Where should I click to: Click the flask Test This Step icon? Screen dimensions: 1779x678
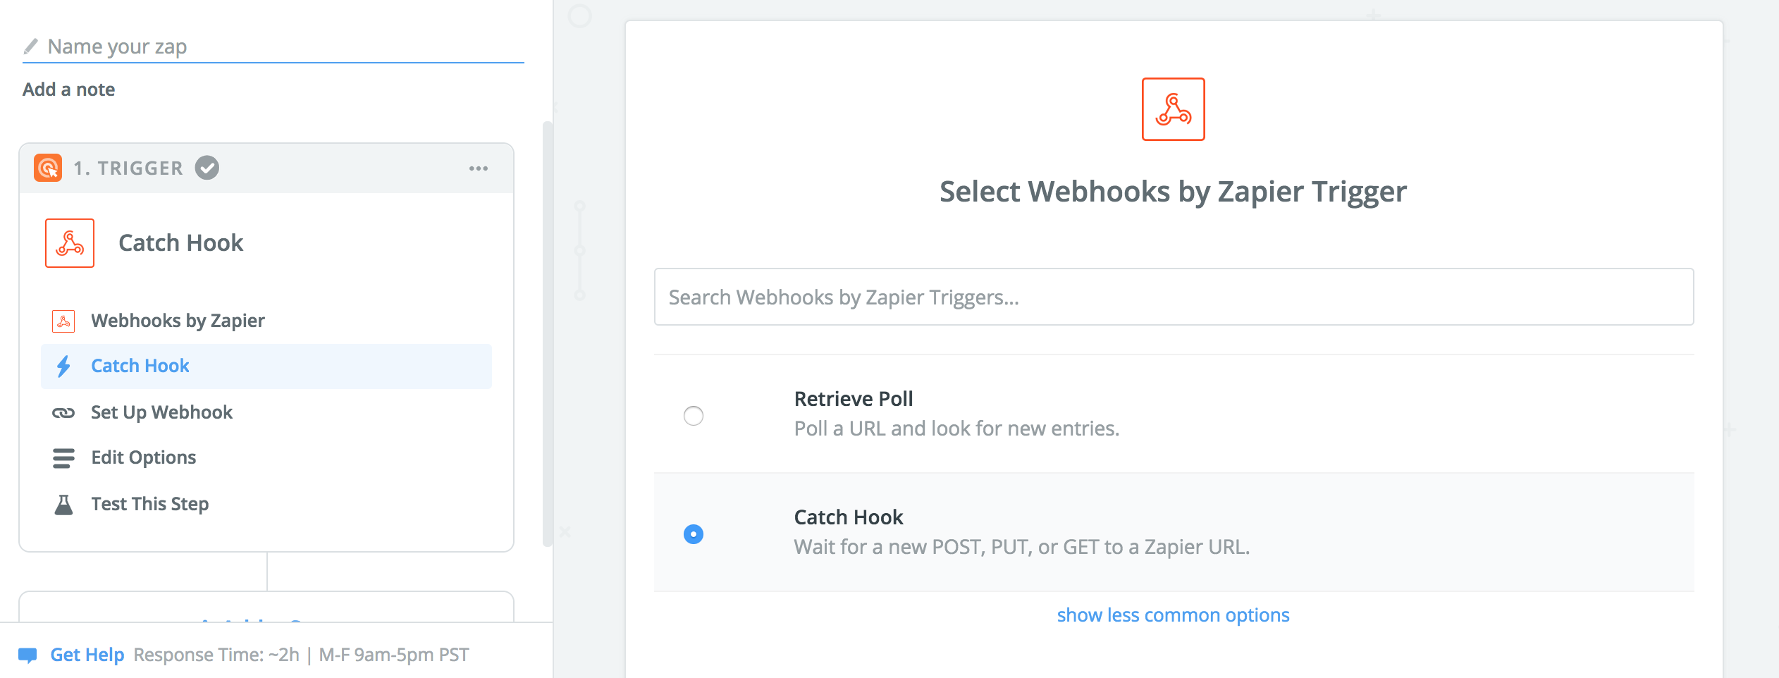[63, 505]
